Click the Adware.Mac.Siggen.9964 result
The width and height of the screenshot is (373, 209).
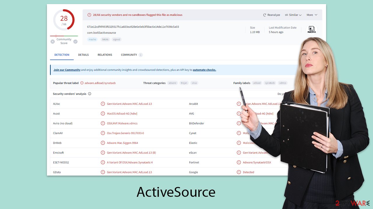click(x=122, y=143)
